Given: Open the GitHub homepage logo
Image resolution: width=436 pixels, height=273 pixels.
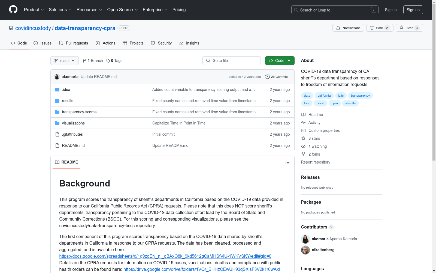Looking at the screenshot, I should click(x=13, y=10).
